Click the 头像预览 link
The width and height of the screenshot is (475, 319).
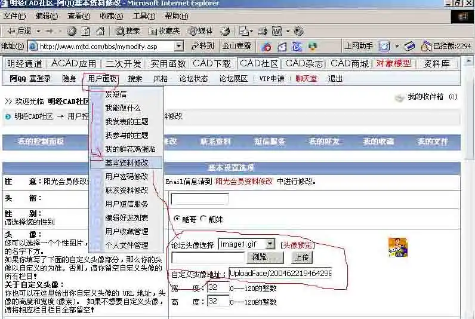298,245
